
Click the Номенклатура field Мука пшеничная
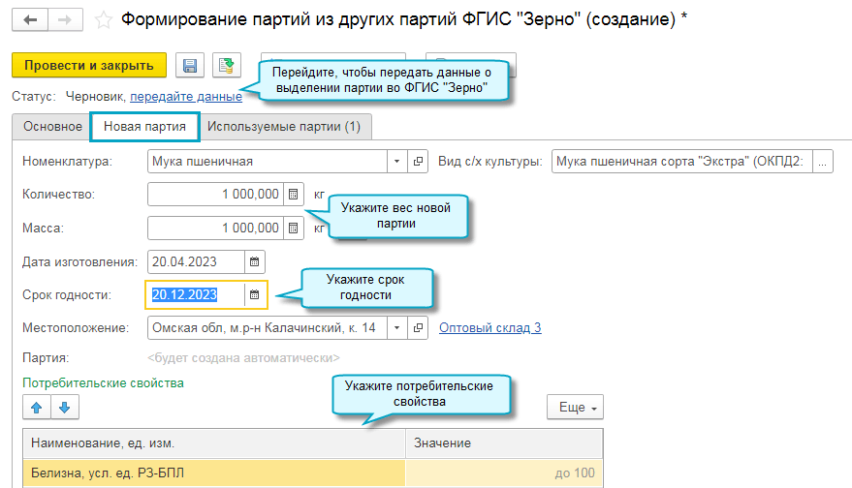pos(268,162)
